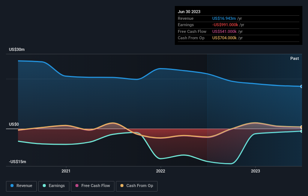Click the orange Cash From Op end-point marker

click(x=302, y=127)
